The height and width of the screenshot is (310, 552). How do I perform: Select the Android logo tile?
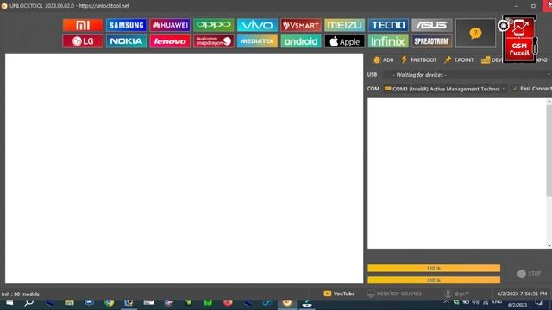[x=301, y=41]
